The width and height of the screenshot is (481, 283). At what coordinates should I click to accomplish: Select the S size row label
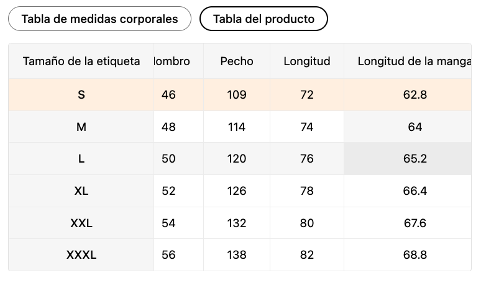[x=81, y=95]
